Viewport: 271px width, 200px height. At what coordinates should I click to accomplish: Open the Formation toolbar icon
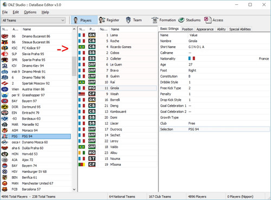click(154, 20)
